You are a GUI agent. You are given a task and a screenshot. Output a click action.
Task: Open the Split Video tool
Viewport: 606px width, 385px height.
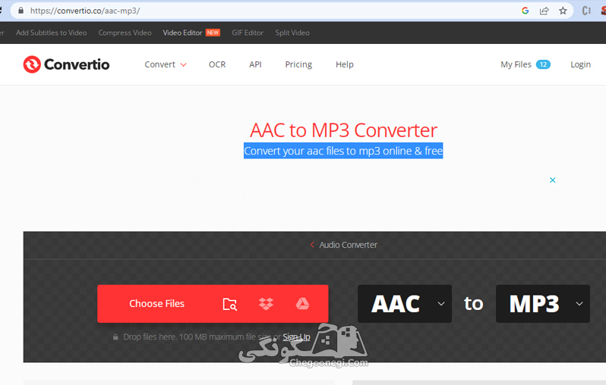click(292, 33)
